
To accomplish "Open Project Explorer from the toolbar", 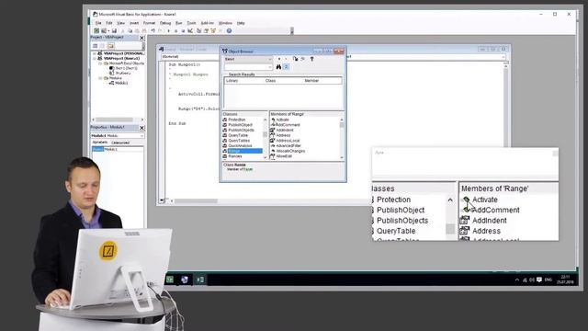I will tap(198, 30).
